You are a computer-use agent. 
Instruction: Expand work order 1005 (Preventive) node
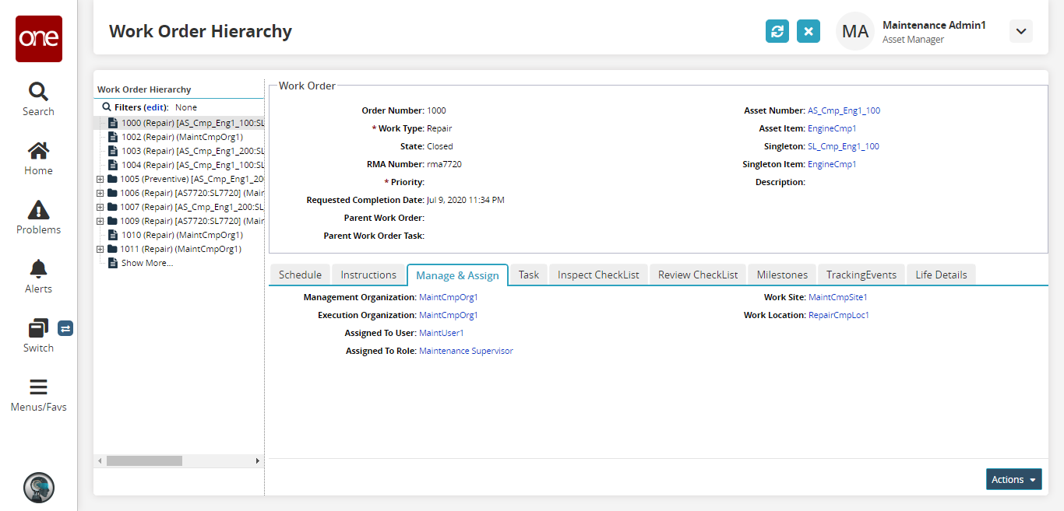click(100, 179)
